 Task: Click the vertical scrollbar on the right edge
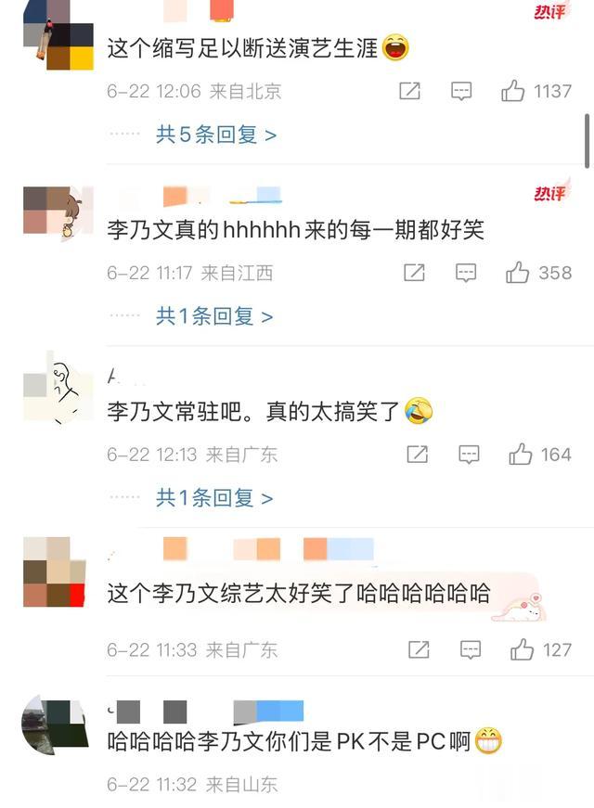[x=587, y=141]
